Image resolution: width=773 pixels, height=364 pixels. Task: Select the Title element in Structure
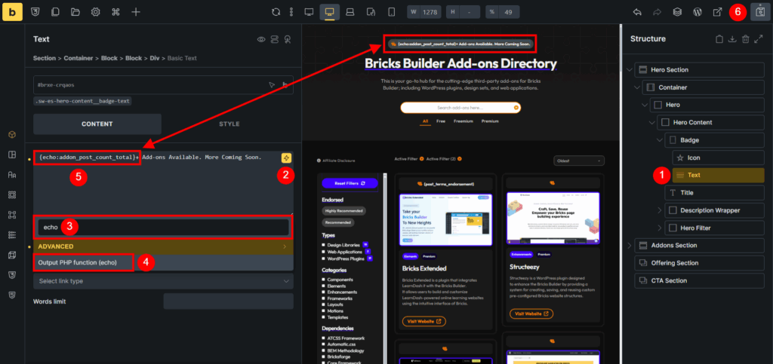714,193
